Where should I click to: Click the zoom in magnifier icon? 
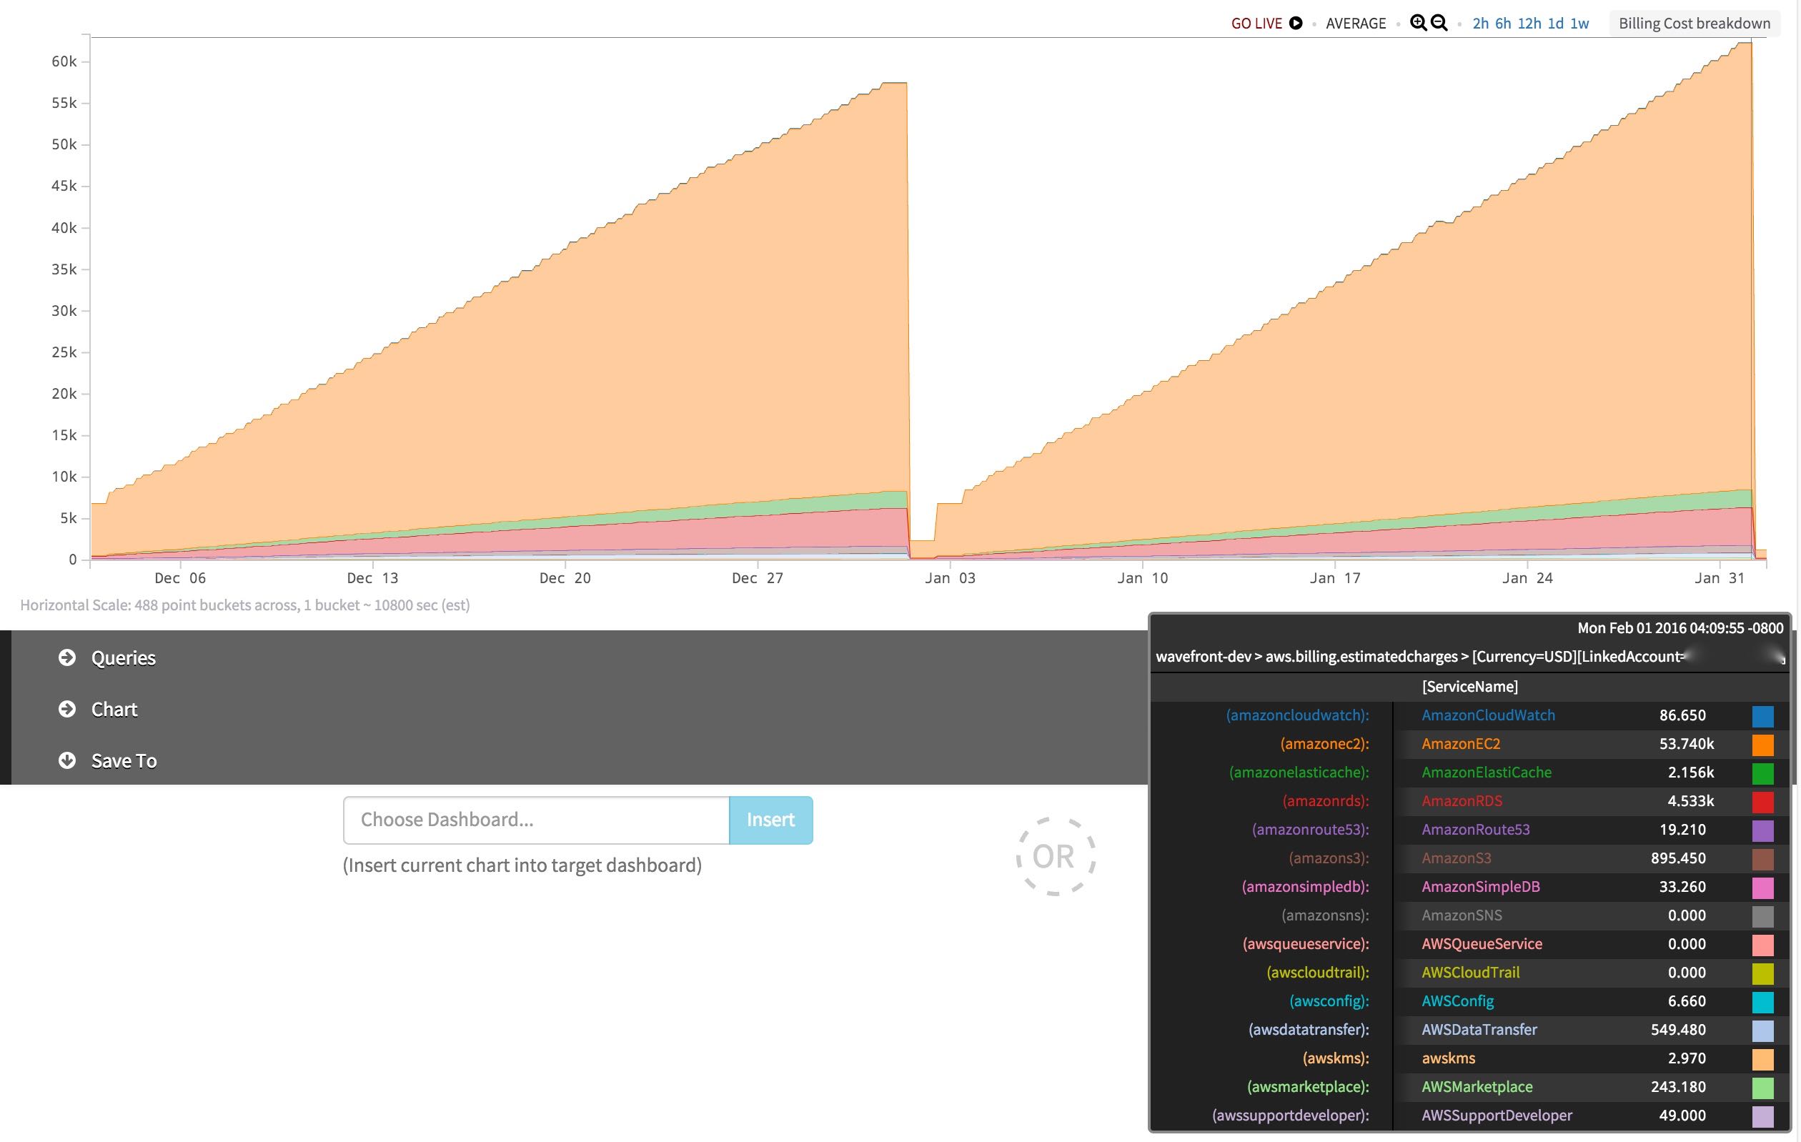[1418, 22]
